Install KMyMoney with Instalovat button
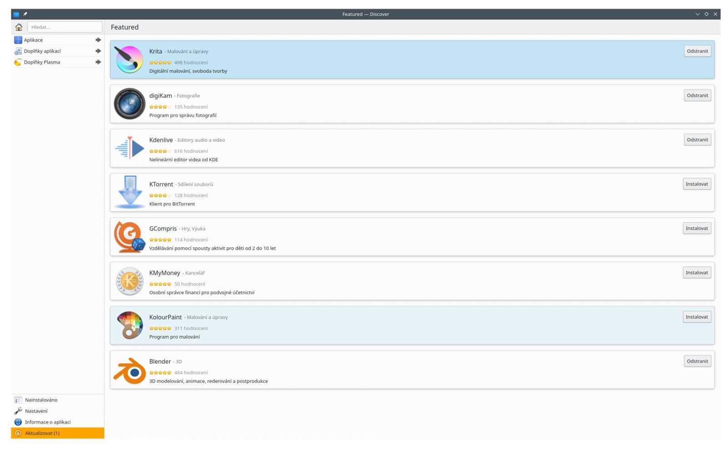728x450 pixels. 697,273
